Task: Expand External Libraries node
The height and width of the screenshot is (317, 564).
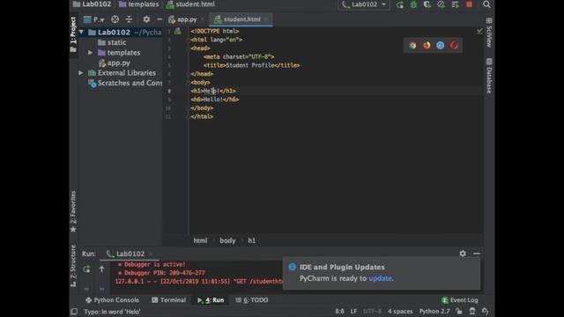Action: pos(81,72)
